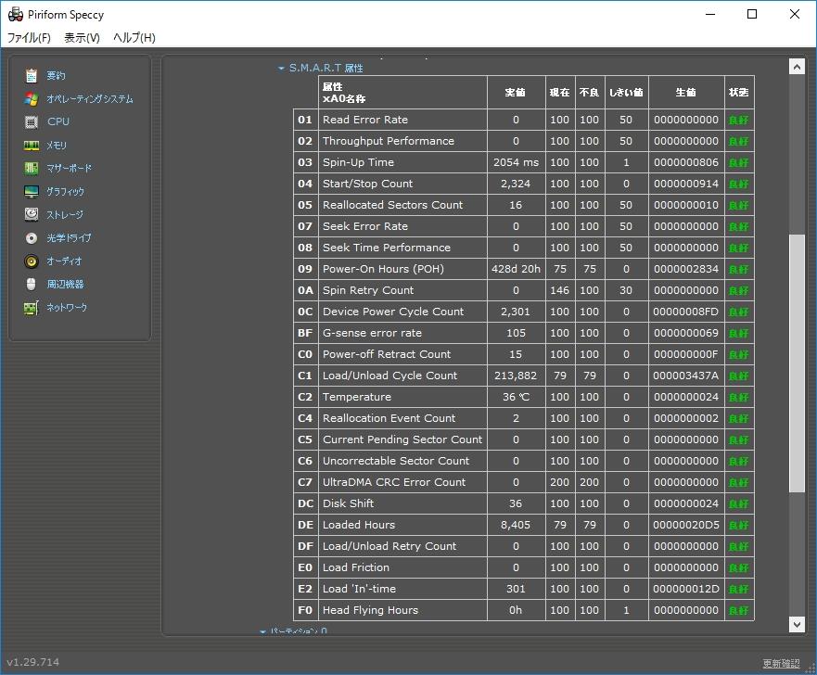Image resolution: width=817 pixels, height=675 pixels.
Task: Click raw value 00000020D5
Action: [x=686, y=526]
